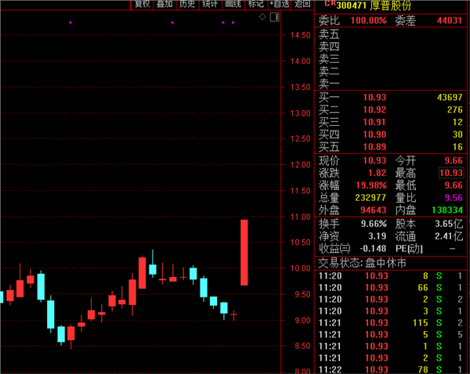Click the diamond icon above price axis

click(262, 16)
